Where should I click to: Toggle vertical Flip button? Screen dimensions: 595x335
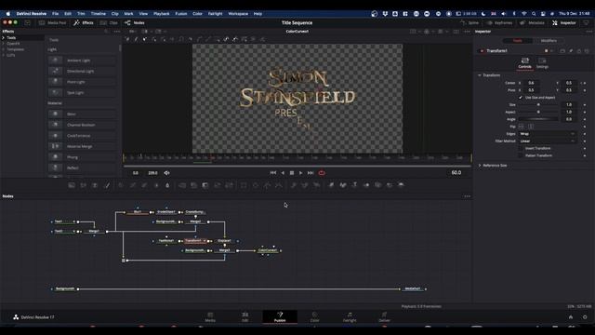point(531,127)
